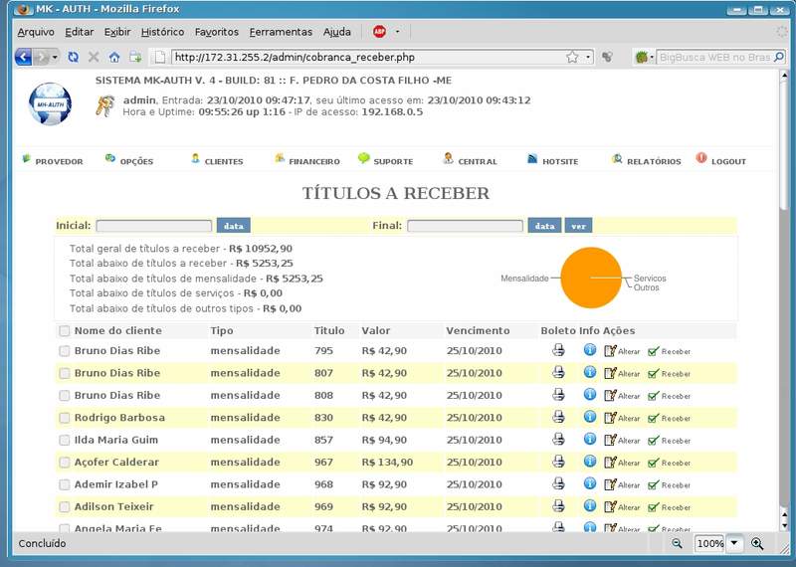Image resolution: width=796 pixels, height=567 pixels.
Task: Check the Açofer Calderar row
Action: [64, 463]
